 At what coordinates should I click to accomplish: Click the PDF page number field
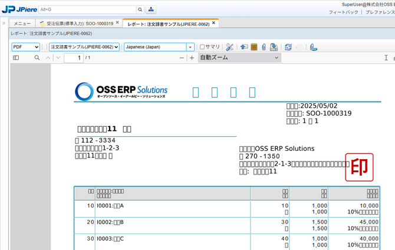[x=74, y=58]
